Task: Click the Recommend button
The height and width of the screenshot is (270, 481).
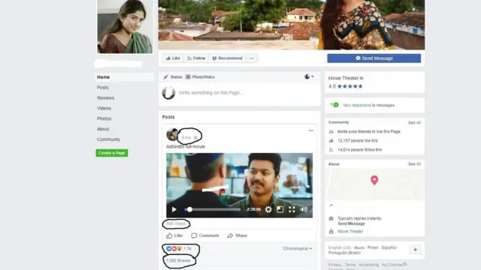Action: click(227, 58)
